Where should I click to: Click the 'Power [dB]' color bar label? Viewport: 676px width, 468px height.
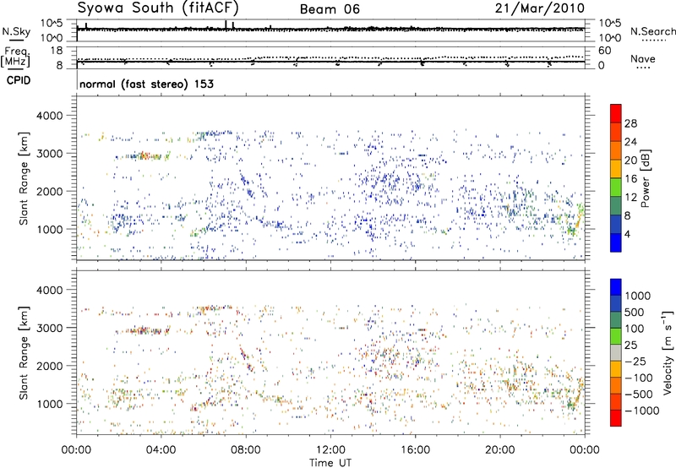(645, 178)
